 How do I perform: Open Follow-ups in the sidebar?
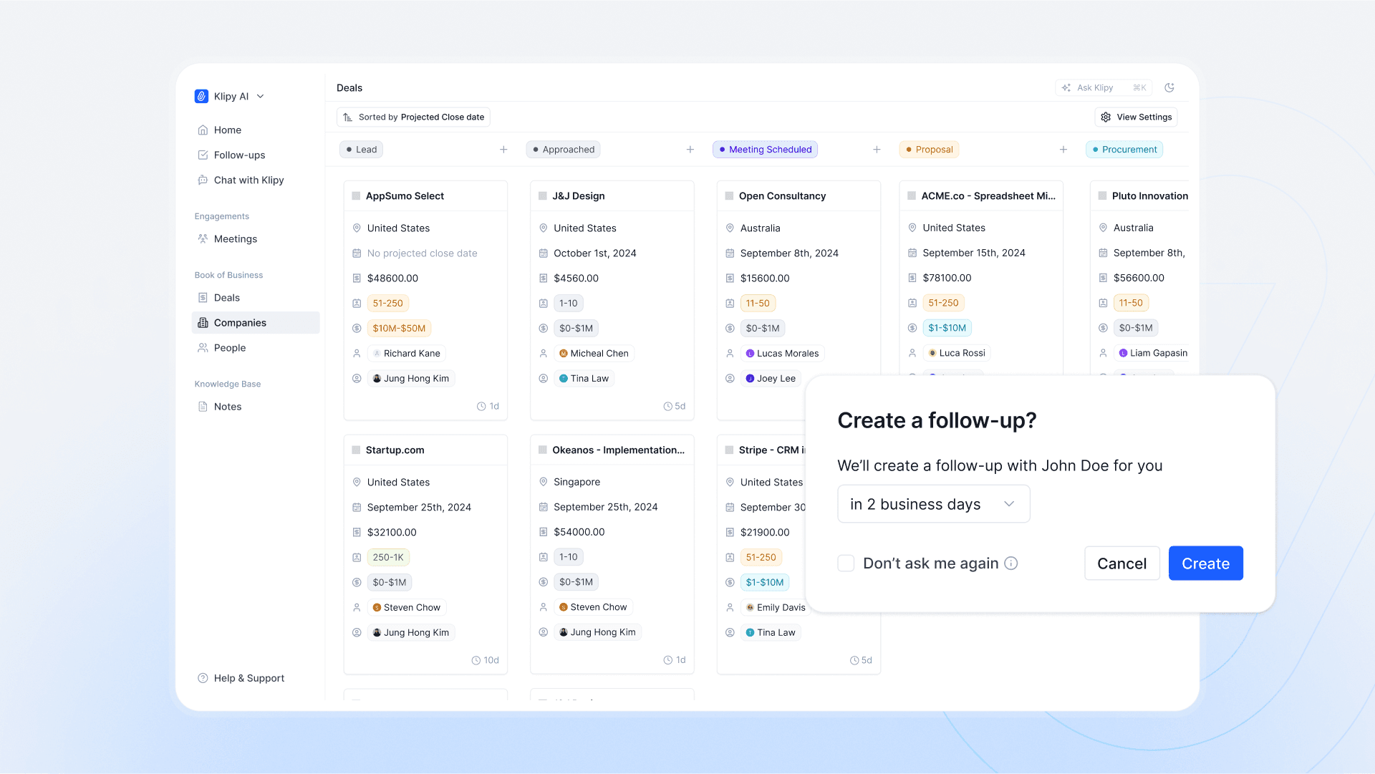pyautogui.click(x=239, y=155)
